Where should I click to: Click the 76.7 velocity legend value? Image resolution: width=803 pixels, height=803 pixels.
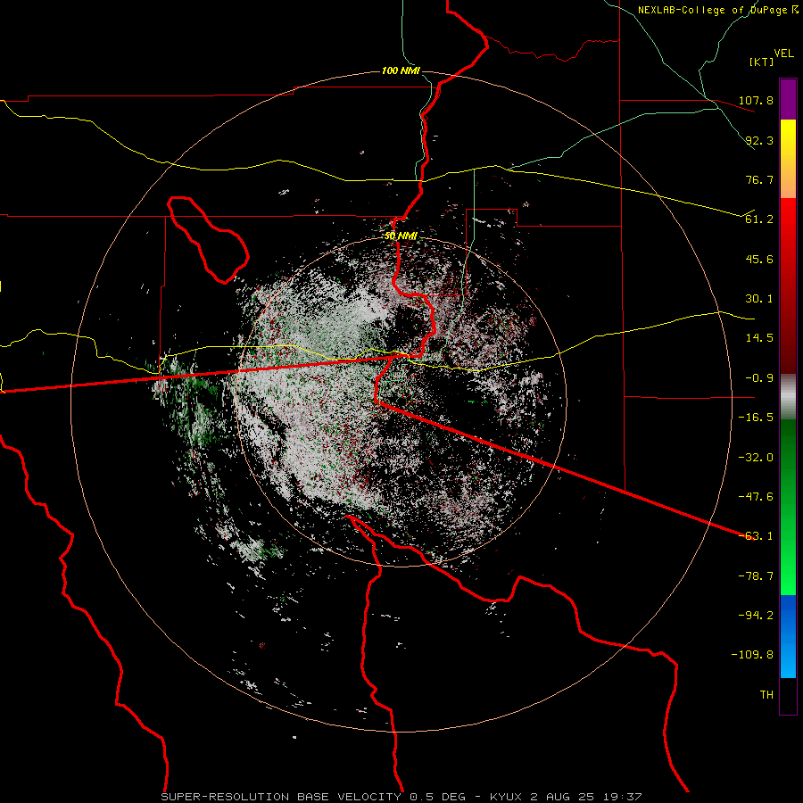pos(759,179)
